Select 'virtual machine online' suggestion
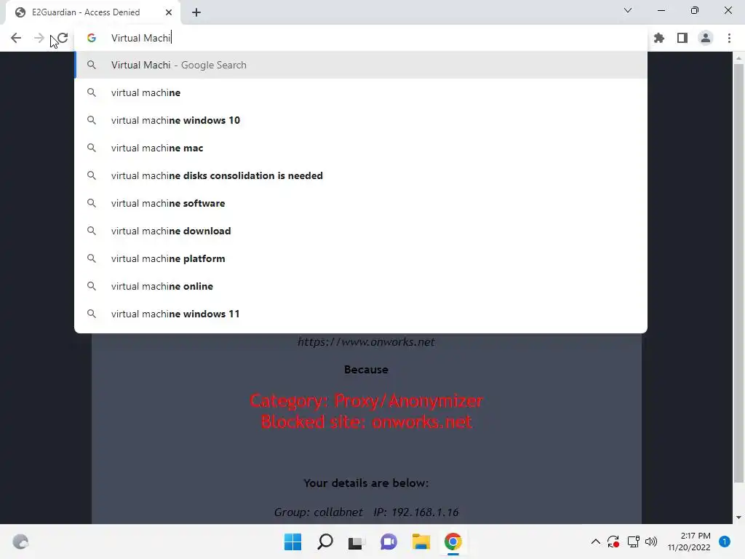Image resolution: width=745 pixels, height=559 pixels. click(361, 286)
